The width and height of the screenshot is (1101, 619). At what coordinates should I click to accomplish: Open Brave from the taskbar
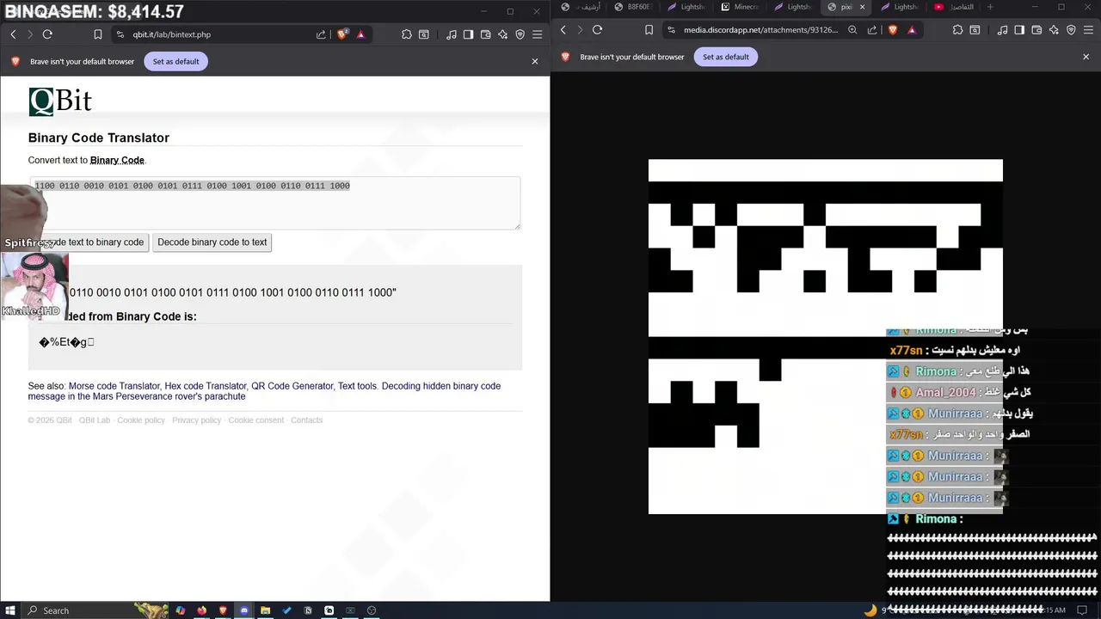coord(223,610)
